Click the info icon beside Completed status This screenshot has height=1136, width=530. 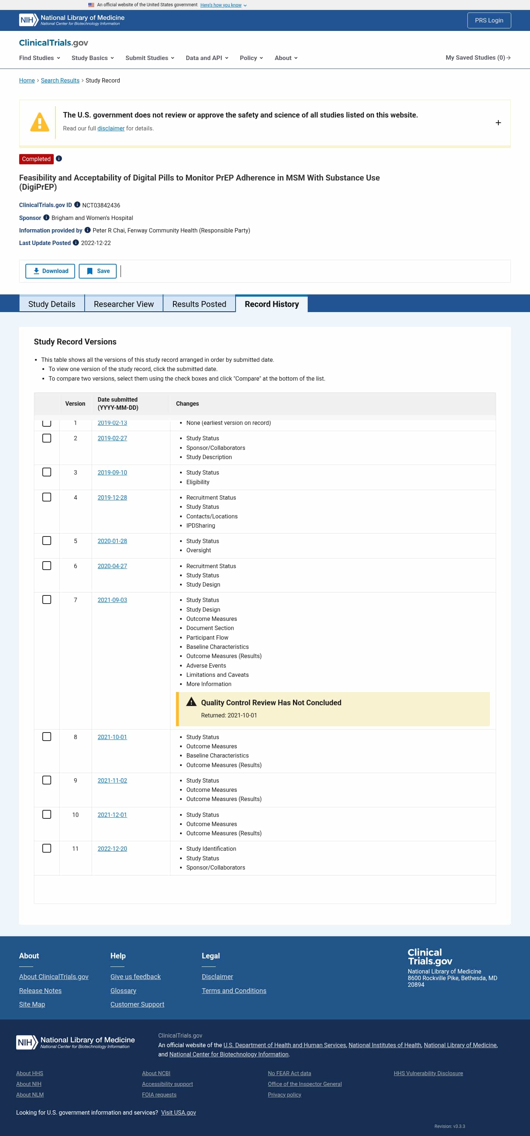coord(59,159)
